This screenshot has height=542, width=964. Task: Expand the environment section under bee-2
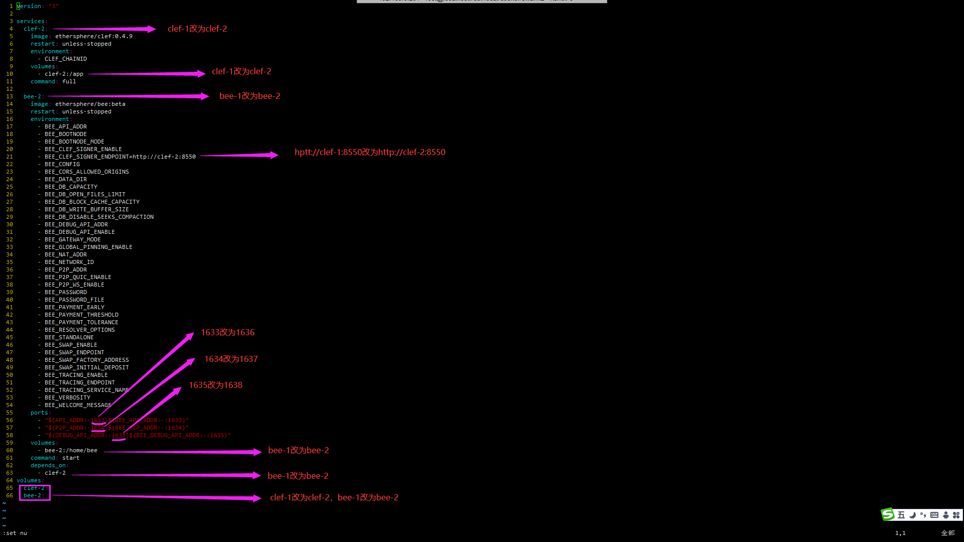[x=49, y=118]
